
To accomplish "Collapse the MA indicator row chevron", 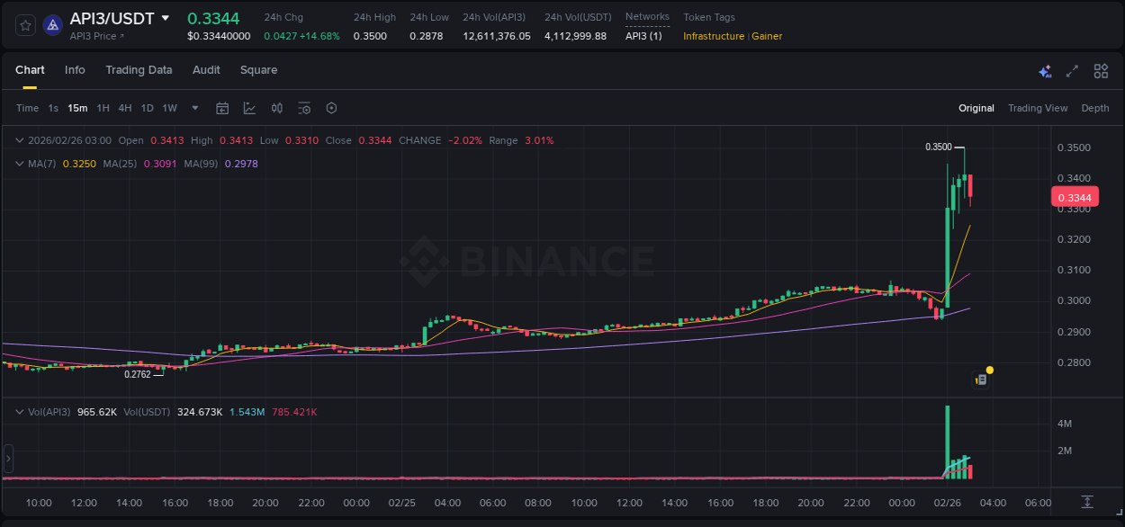I will pos(19,164).
